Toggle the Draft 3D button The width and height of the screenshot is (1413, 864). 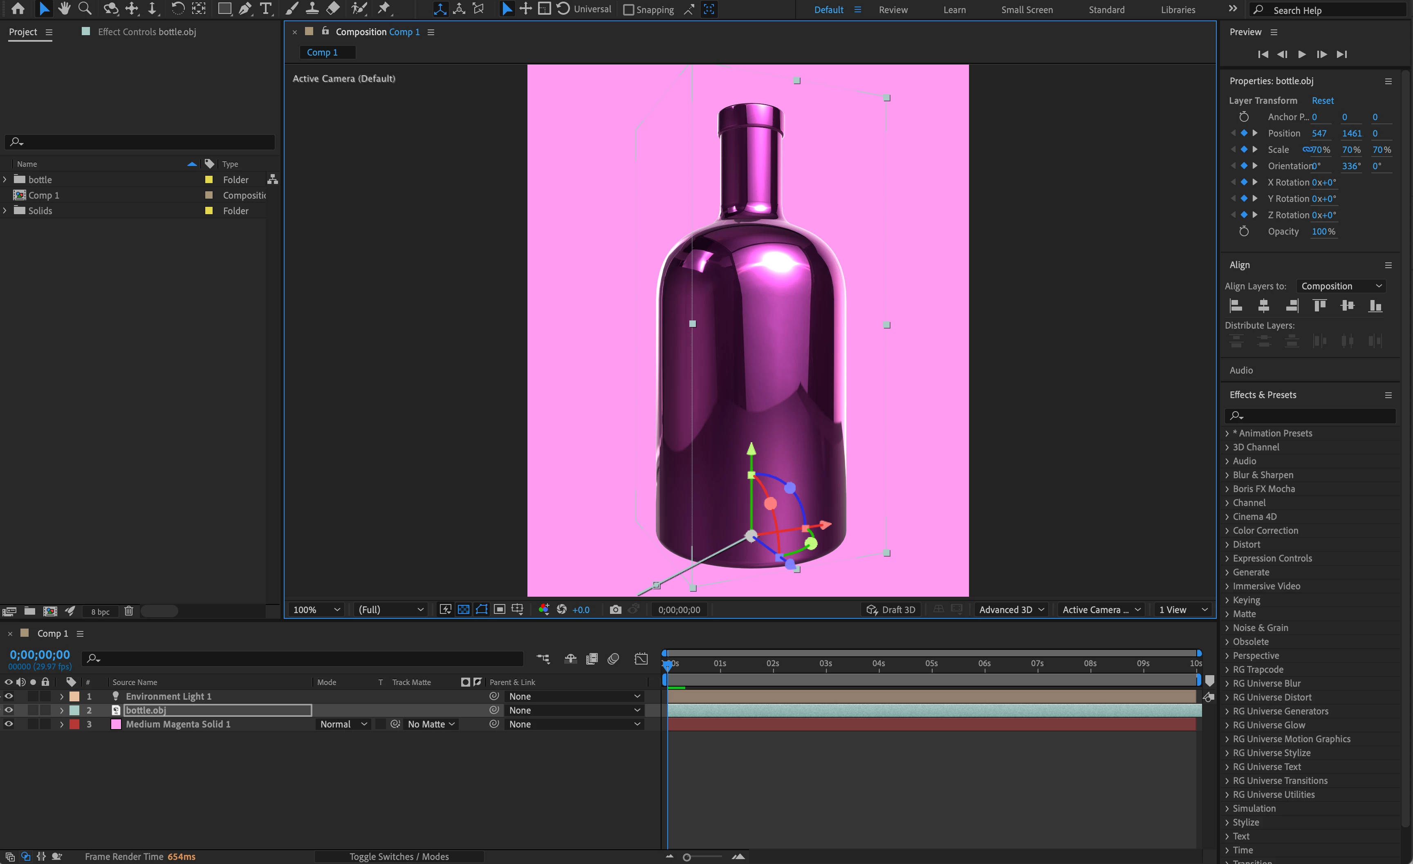coord(891,609)
